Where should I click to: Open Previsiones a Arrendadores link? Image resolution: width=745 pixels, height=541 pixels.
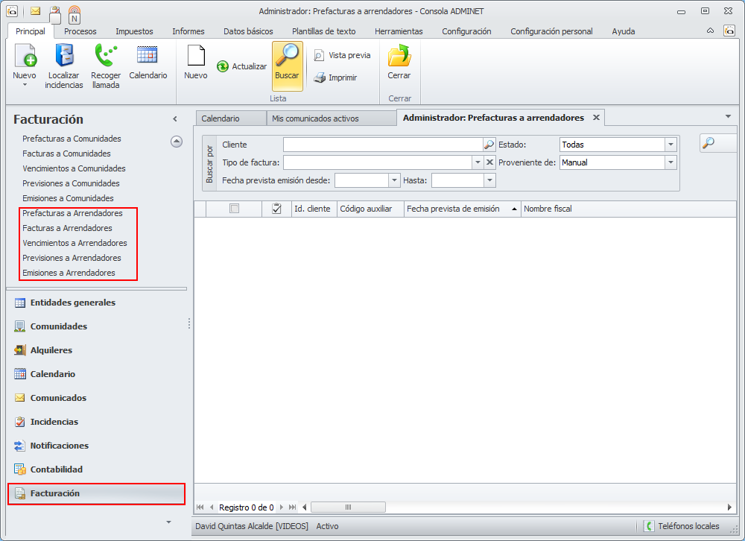[x=72, y=258]
